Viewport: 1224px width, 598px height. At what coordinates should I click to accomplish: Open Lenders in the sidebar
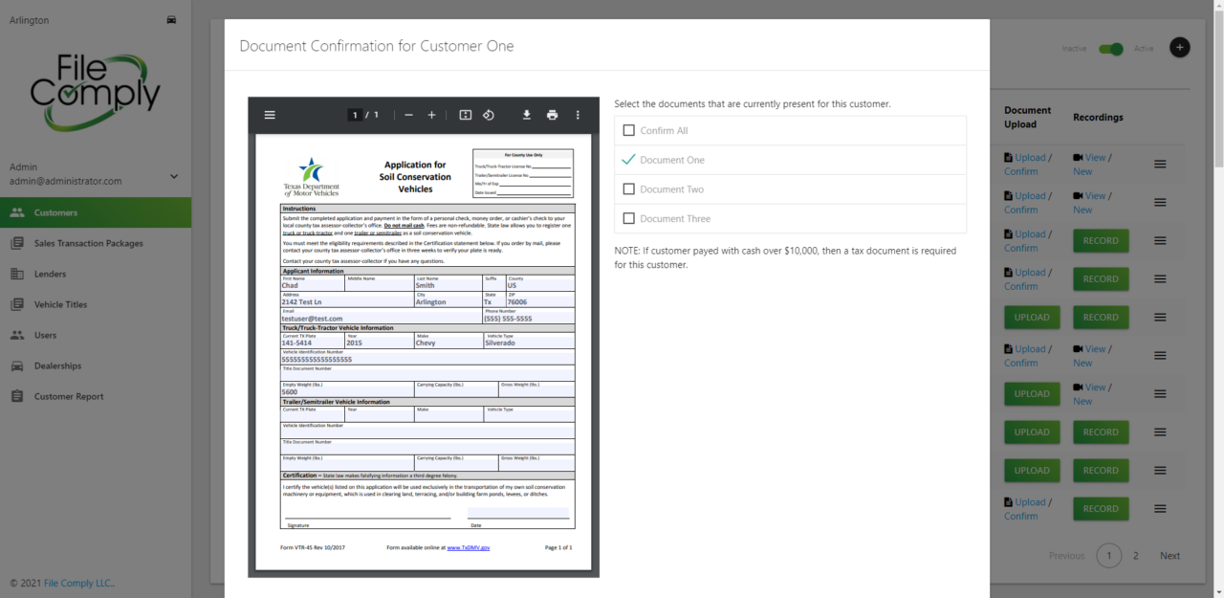coord(96,274)
